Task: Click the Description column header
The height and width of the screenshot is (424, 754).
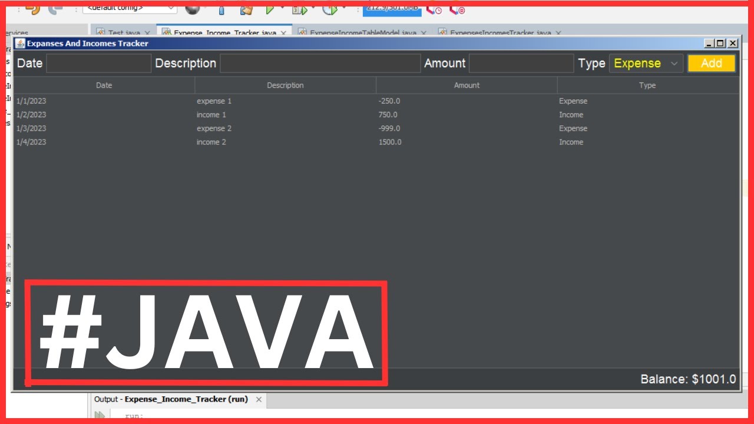Action: [x=285, y=85]
